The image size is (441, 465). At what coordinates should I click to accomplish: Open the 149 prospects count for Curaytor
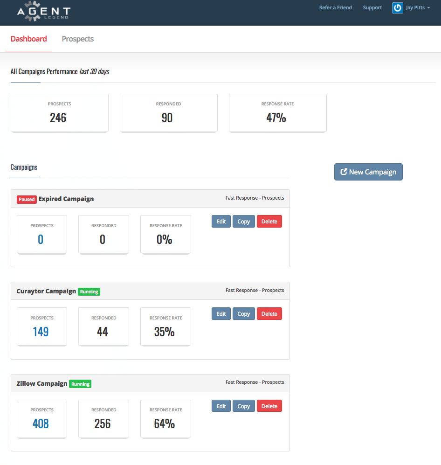pos(41,332)
